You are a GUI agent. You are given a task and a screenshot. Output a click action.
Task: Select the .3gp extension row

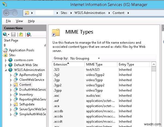pos(102,80)
